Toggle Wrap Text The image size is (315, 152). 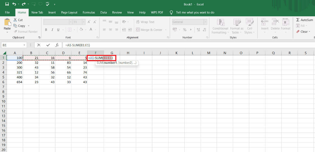pyautogui.click(x=145, y=22)
